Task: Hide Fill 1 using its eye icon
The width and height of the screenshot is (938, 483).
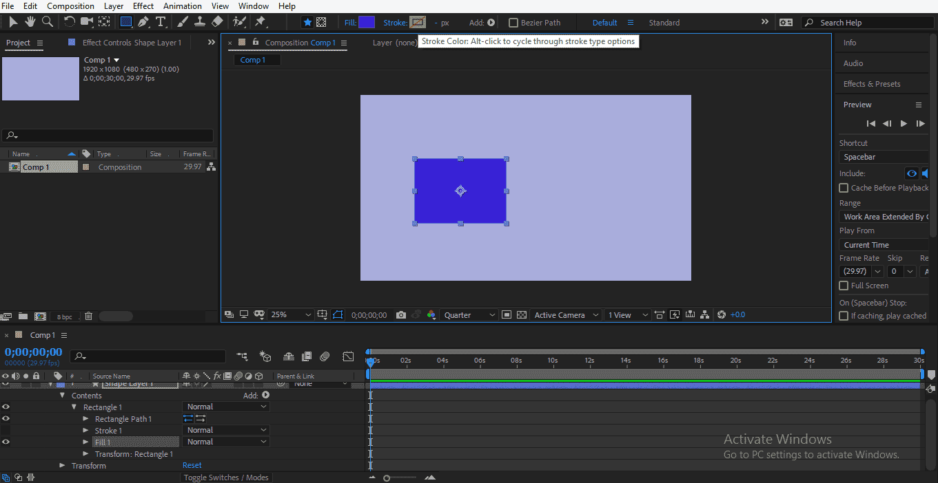Action: (6, 442)
